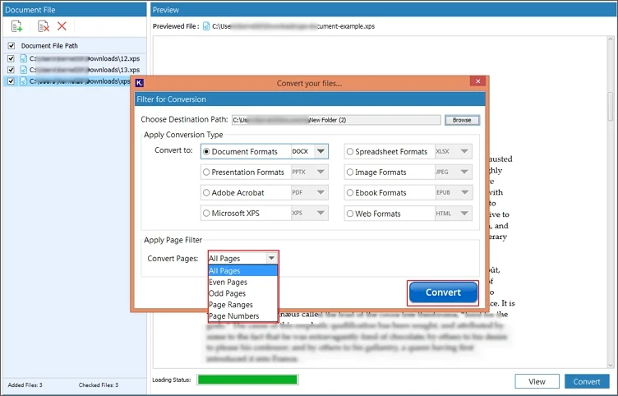
Task: Click the Checked Files: 3 status text
Action: pyautogui.click(x=99, y=385)
